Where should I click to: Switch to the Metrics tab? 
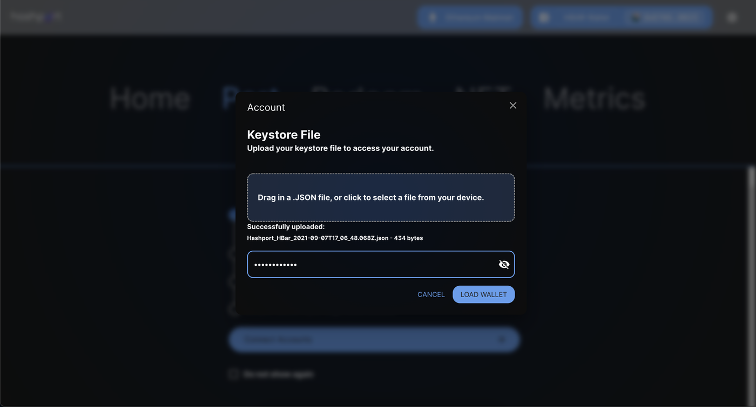point(594,99)
